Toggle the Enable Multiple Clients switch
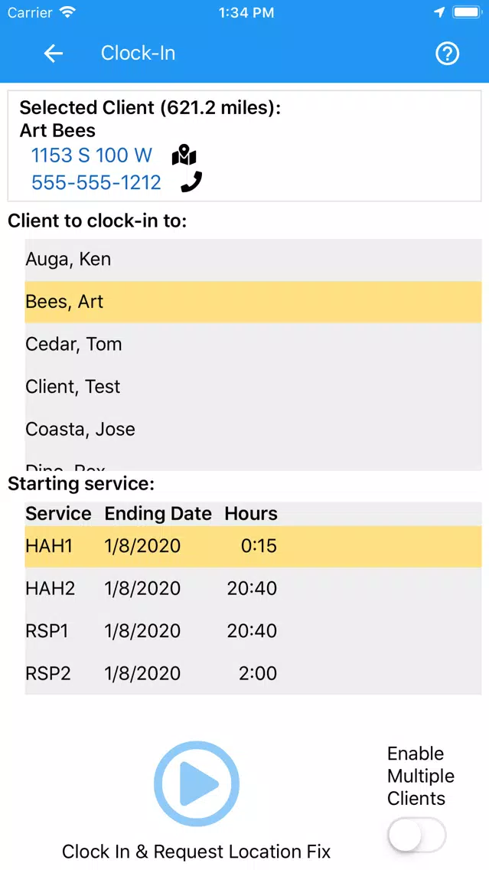Viewport: 489px width, 870px height. [417, 835]
